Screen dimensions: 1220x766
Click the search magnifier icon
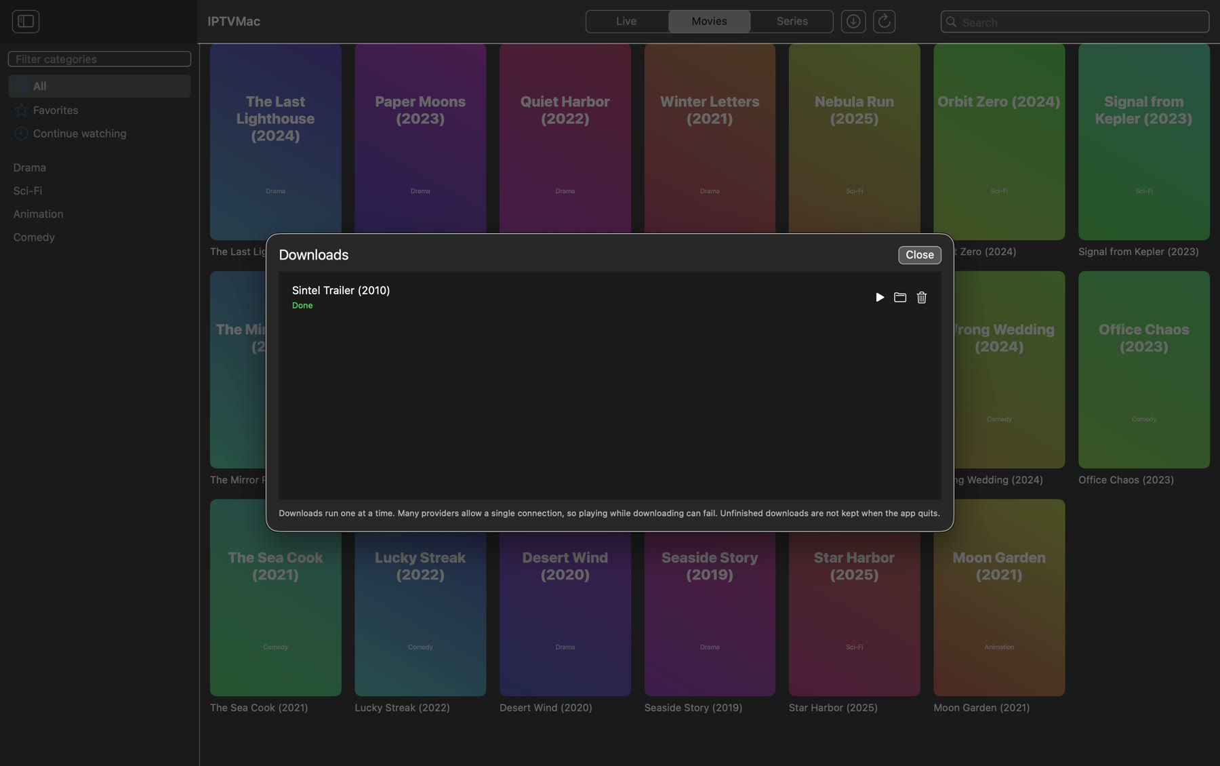[x=952, y=22]
